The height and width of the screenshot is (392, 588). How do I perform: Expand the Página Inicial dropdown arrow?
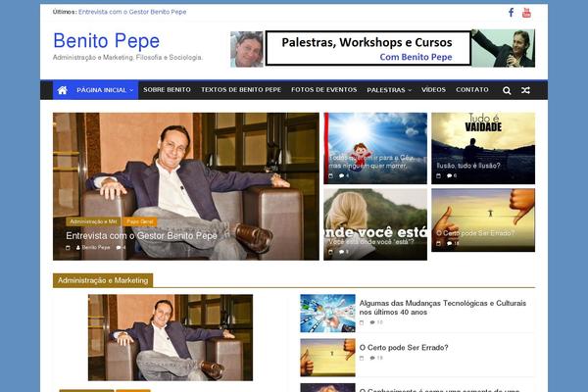tap(131, 90)
